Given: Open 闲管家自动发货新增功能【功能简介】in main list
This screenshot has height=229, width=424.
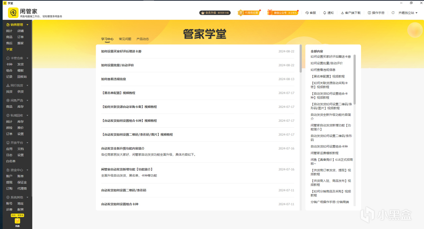Looking at the screenshot, I should tap(127, 169).
